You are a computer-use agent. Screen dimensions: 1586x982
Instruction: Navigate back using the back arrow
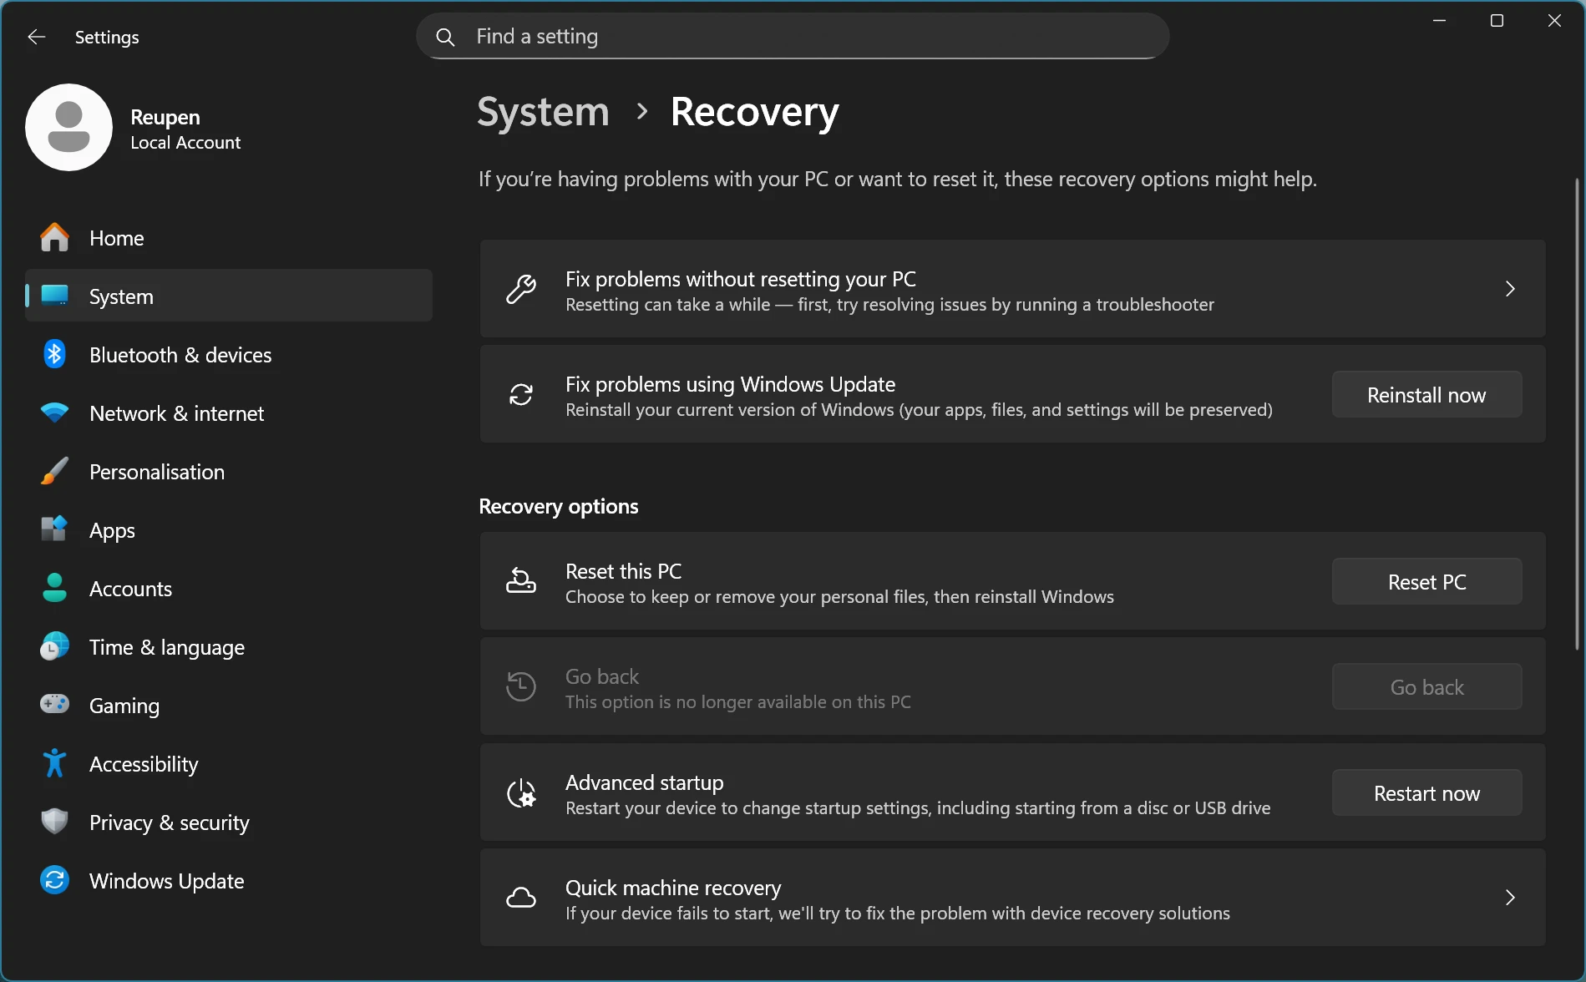tap(36, 36)
